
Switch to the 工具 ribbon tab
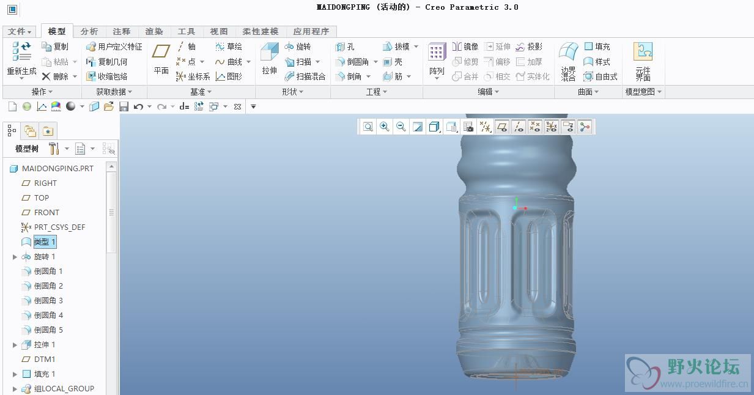pyautogui.click(x=187, y=32)
